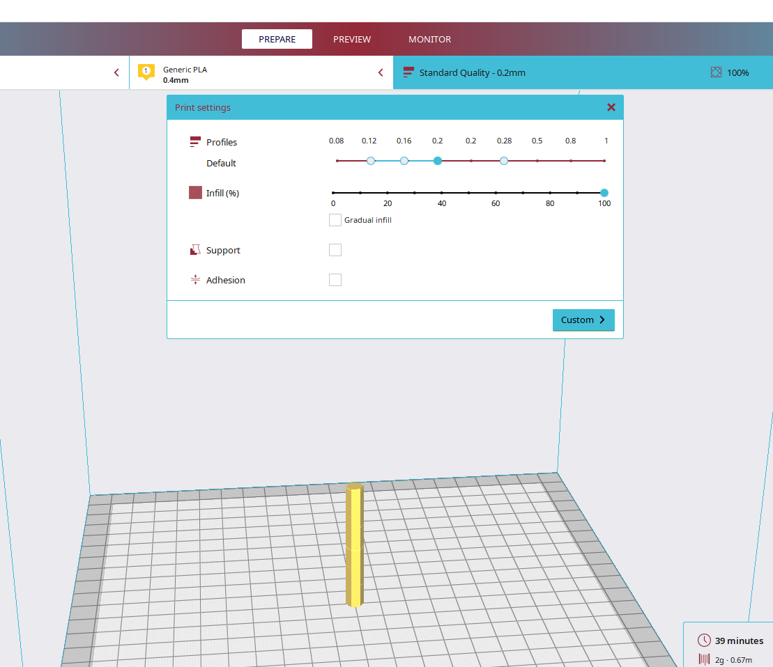Click the 0.4mm nozzle size text
The image size is (773, 667).
[176, 80]
